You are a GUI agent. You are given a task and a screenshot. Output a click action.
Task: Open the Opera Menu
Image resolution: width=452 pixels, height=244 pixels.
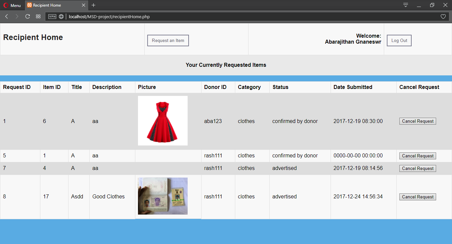[12, 5]
